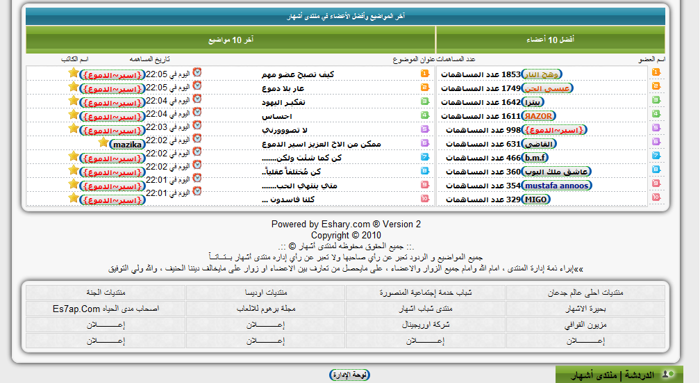Open الدردشة | منتدى أشهار chat bar
700x383 pixels.
tap(619, 375)
